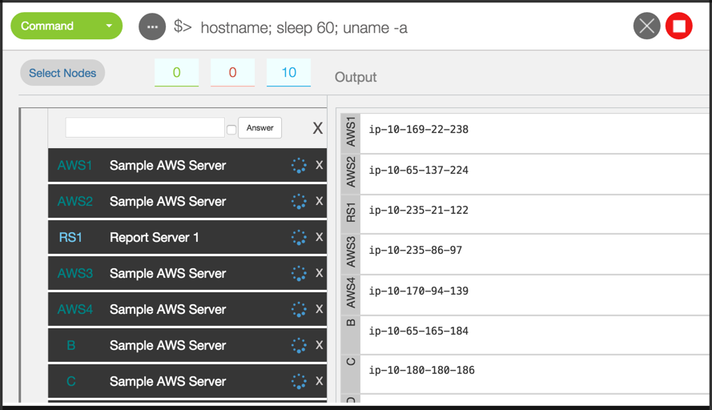Click RS1 vertical output label
This screenshot has width=712, height=410.
pyautogui.click(x=351, y=212)
